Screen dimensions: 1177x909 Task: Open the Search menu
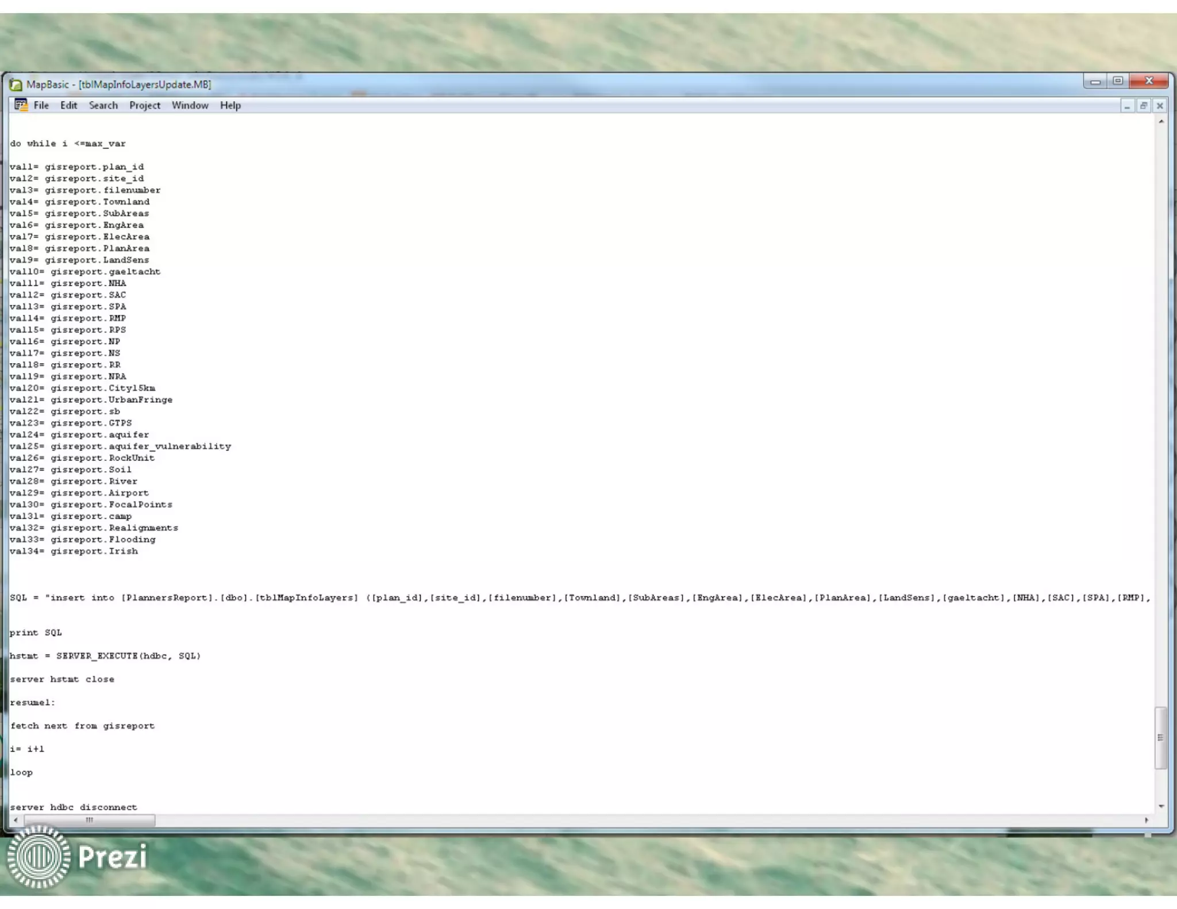pos(103,105)
